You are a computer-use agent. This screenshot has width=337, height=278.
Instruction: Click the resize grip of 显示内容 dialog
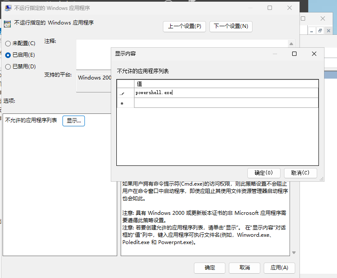321,179
